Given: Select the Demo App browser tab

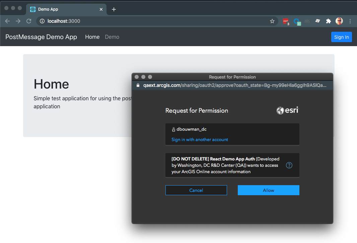Looking at the screenshot, I should 66,9.
